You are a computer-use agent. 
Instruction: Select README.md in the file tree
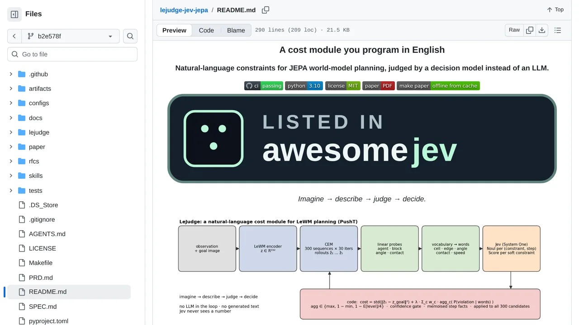[69, 292]
